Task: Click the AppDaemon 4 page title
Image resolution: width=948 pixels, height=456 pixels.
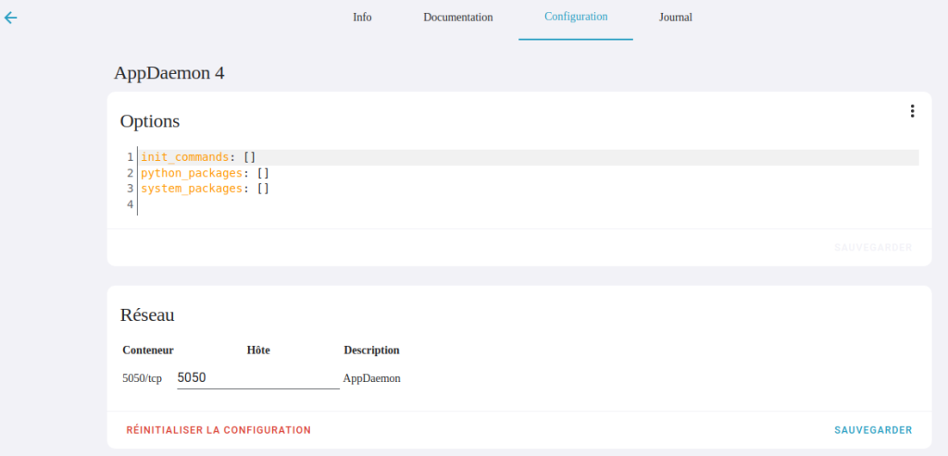Action: [169, 74]
